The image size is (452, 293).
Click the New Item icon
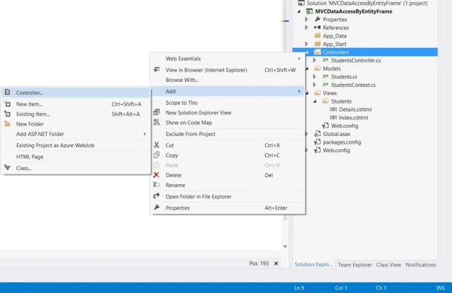8,104
